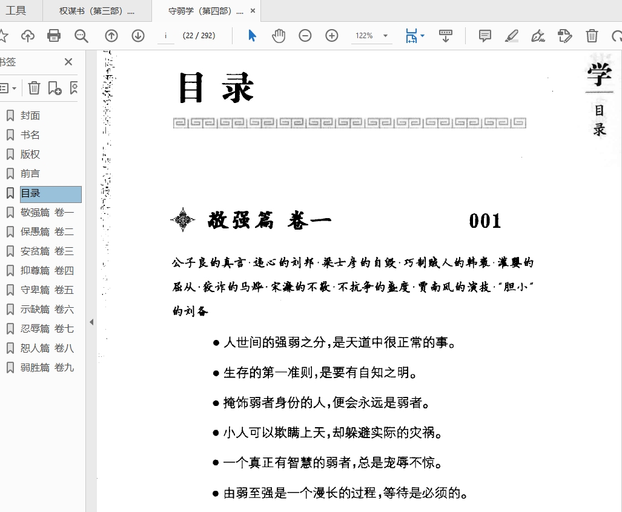622x512 pixels.
Task: Add a comment with speech bubble icon
Action: pyautogui.click(x=485, y=36)
